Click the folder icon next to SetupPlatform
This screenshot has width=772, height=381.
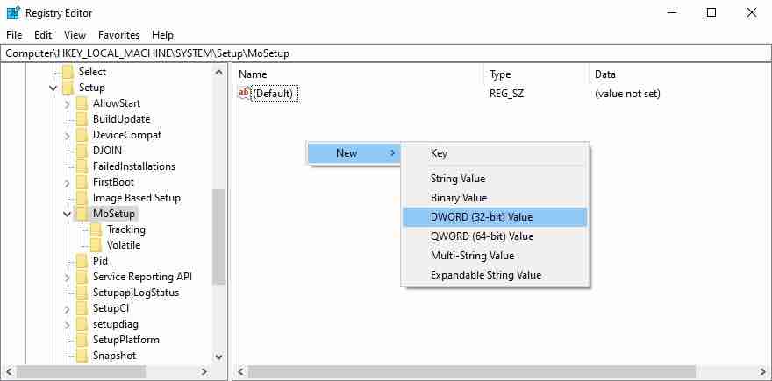[82, 340]
